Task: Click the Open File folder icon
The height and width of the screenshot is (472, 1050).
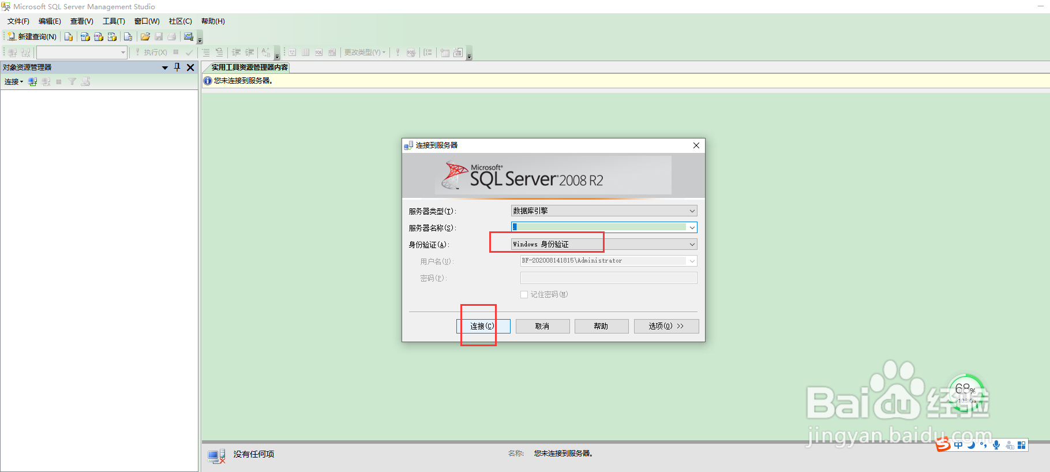Action: (145, 36)
